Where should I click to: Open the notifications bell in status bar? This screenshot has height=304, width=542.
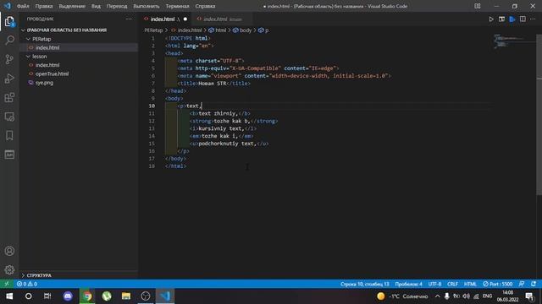534,284
